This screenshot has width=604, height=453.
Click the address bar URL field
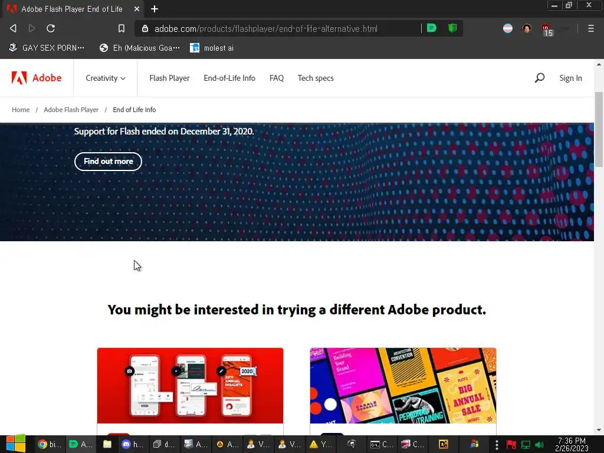[x=266, y=28]
